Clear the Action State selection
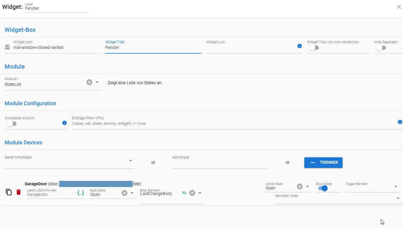The height and width of the screenshot is (228, 403). 300,186
